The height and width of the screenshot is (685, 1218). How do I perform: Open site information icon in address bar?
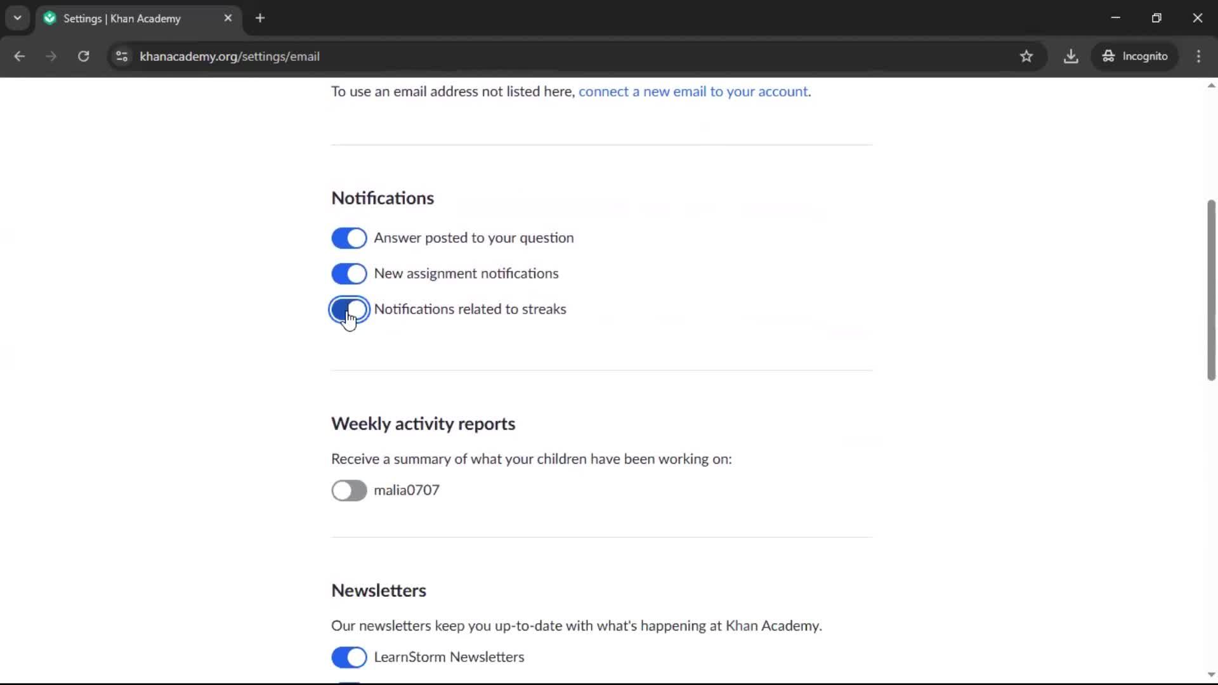coord(122,56)
